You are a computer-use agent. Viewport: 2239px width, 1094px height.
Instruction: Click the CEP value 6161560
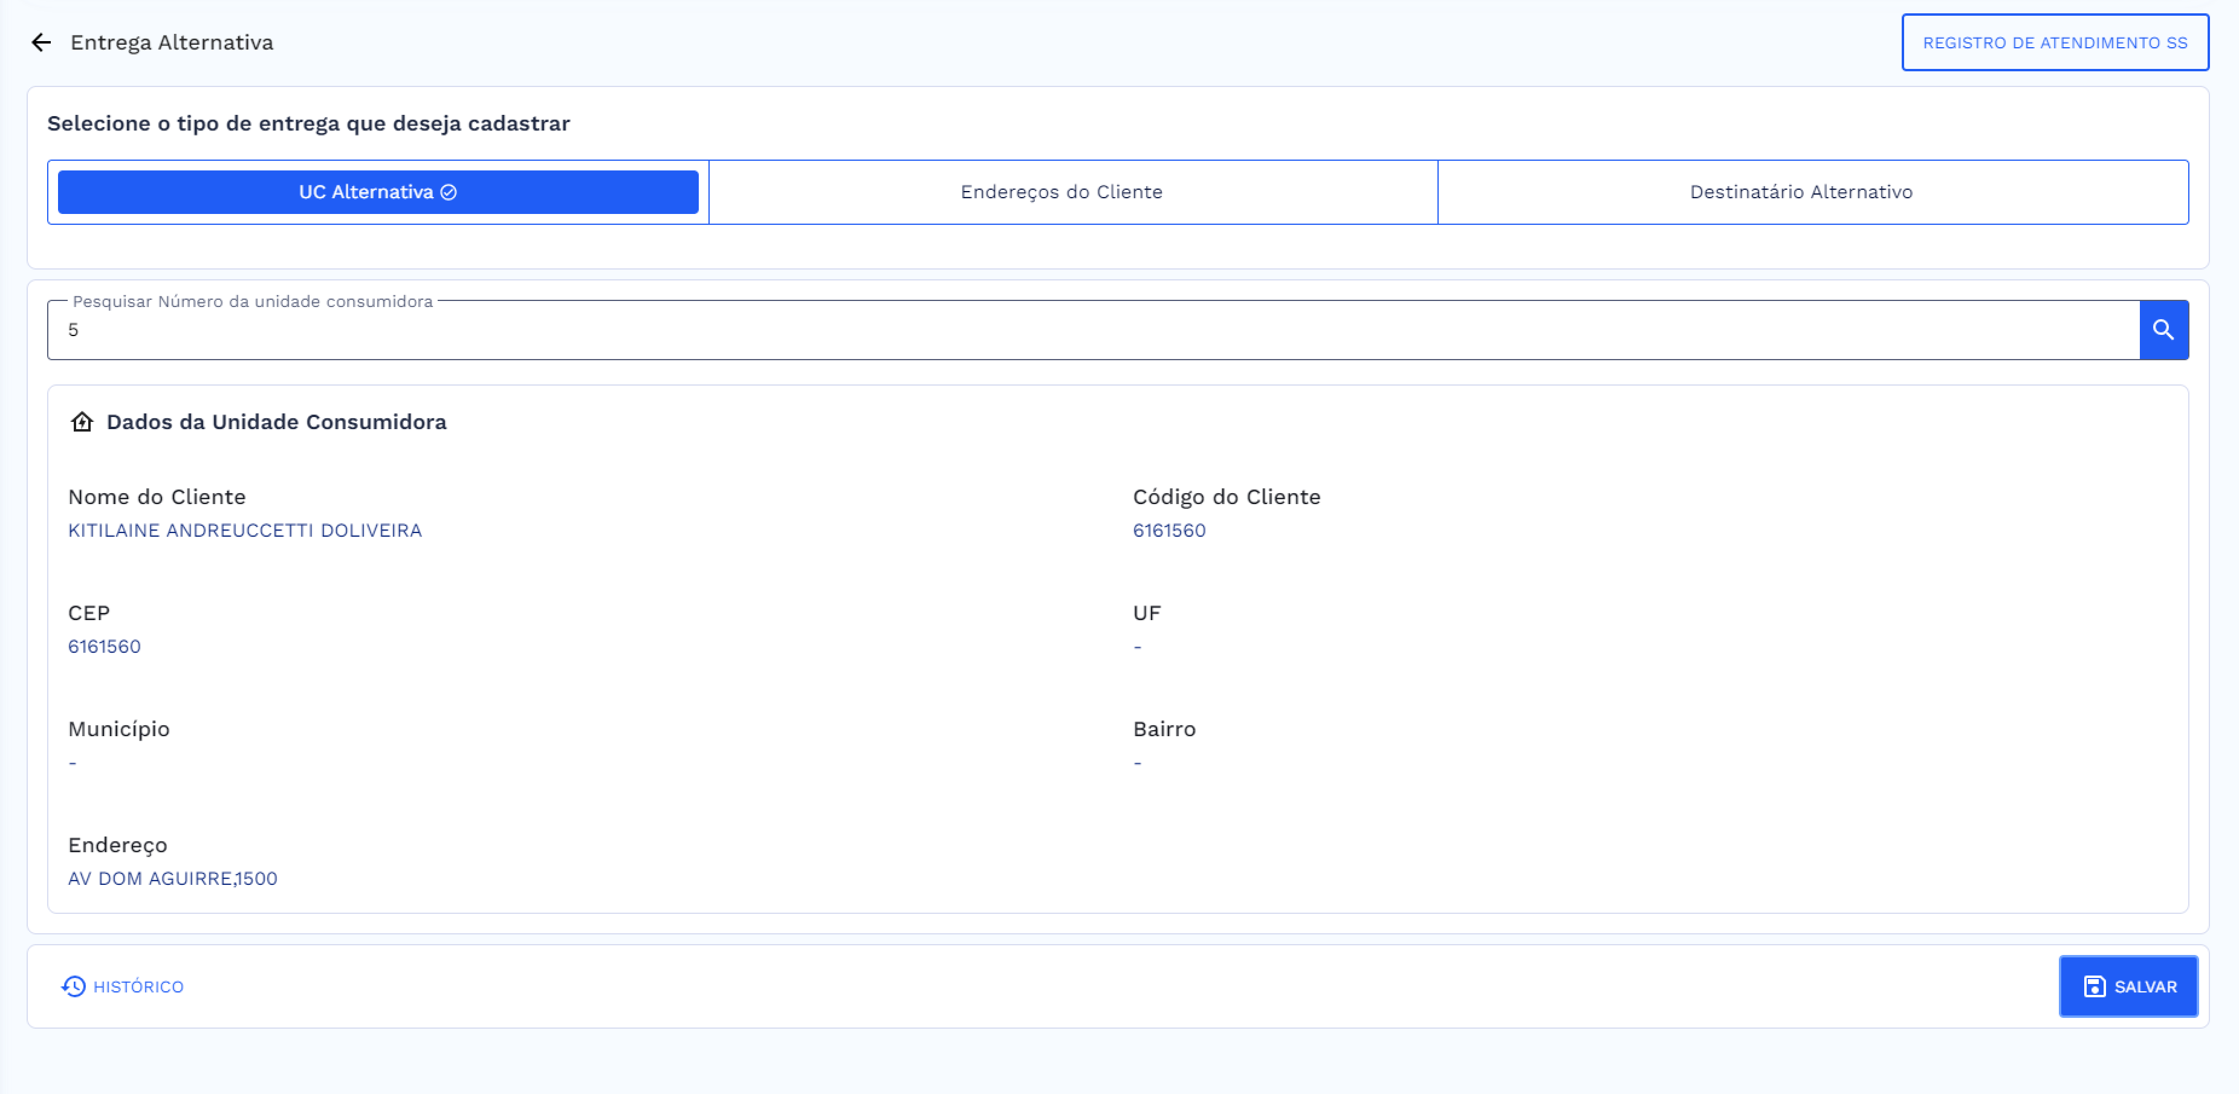click(x=105, y=647)
